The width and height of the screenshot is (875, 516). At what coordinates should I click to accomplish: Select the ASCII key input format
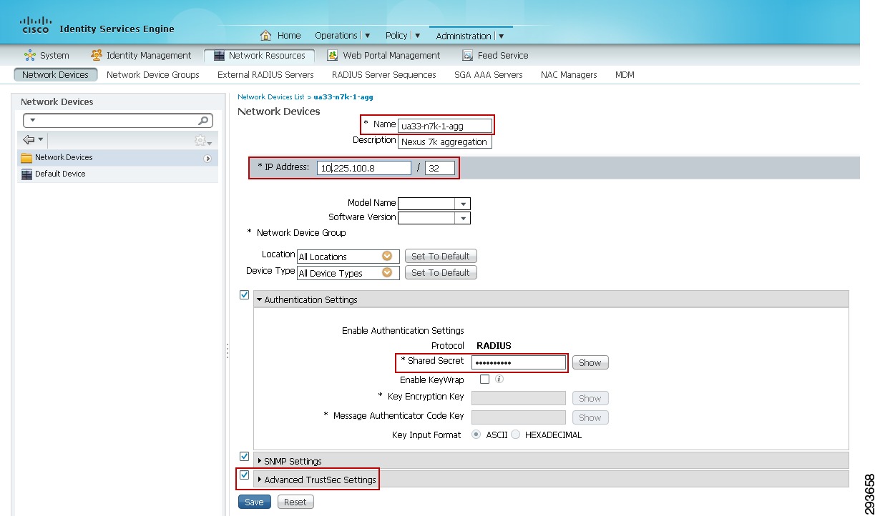pos(476,435)
